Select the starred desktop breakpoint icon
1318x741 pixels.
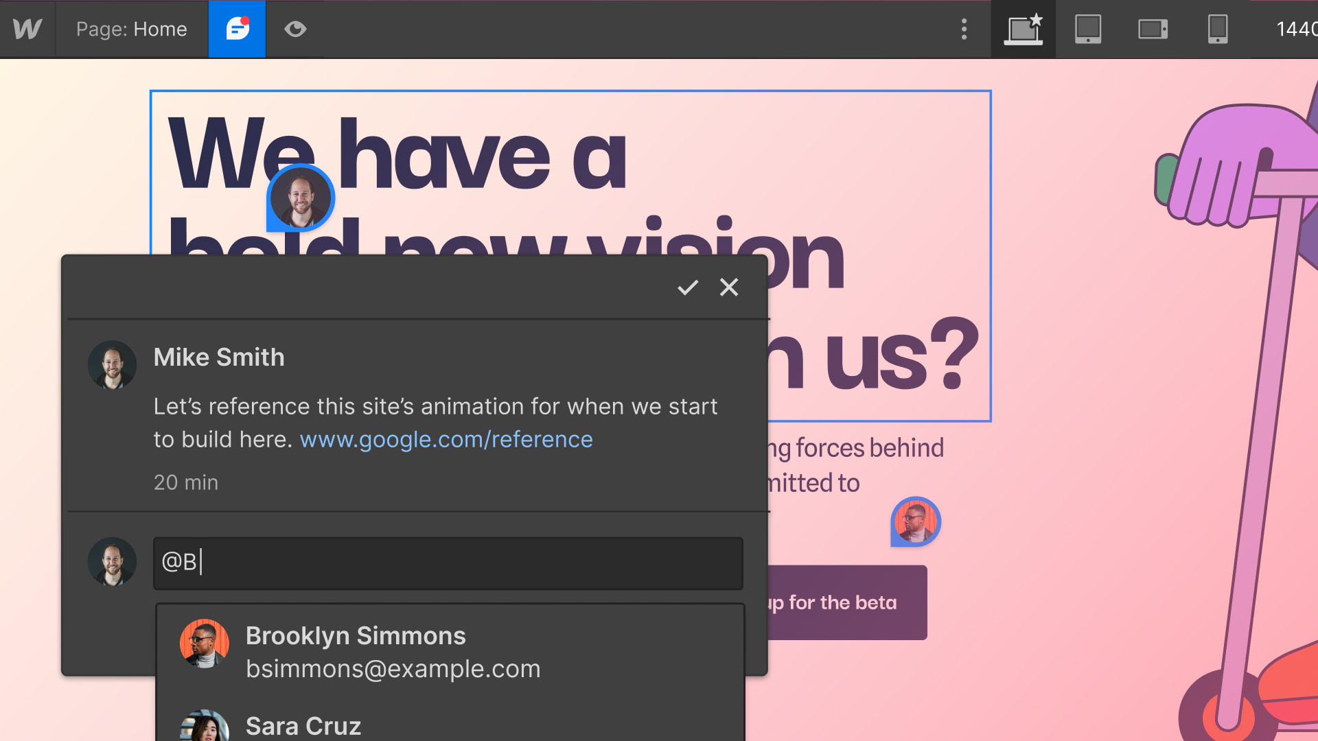coord(1023,29)
